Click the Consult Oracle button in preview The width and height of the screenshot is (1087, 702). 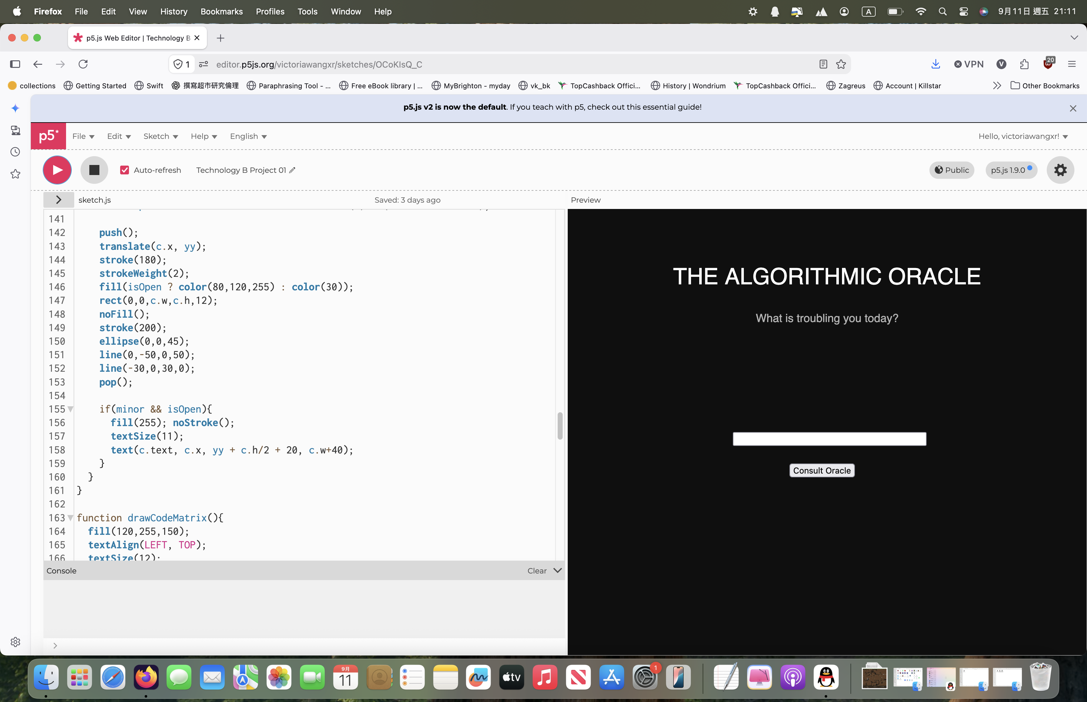822,470
